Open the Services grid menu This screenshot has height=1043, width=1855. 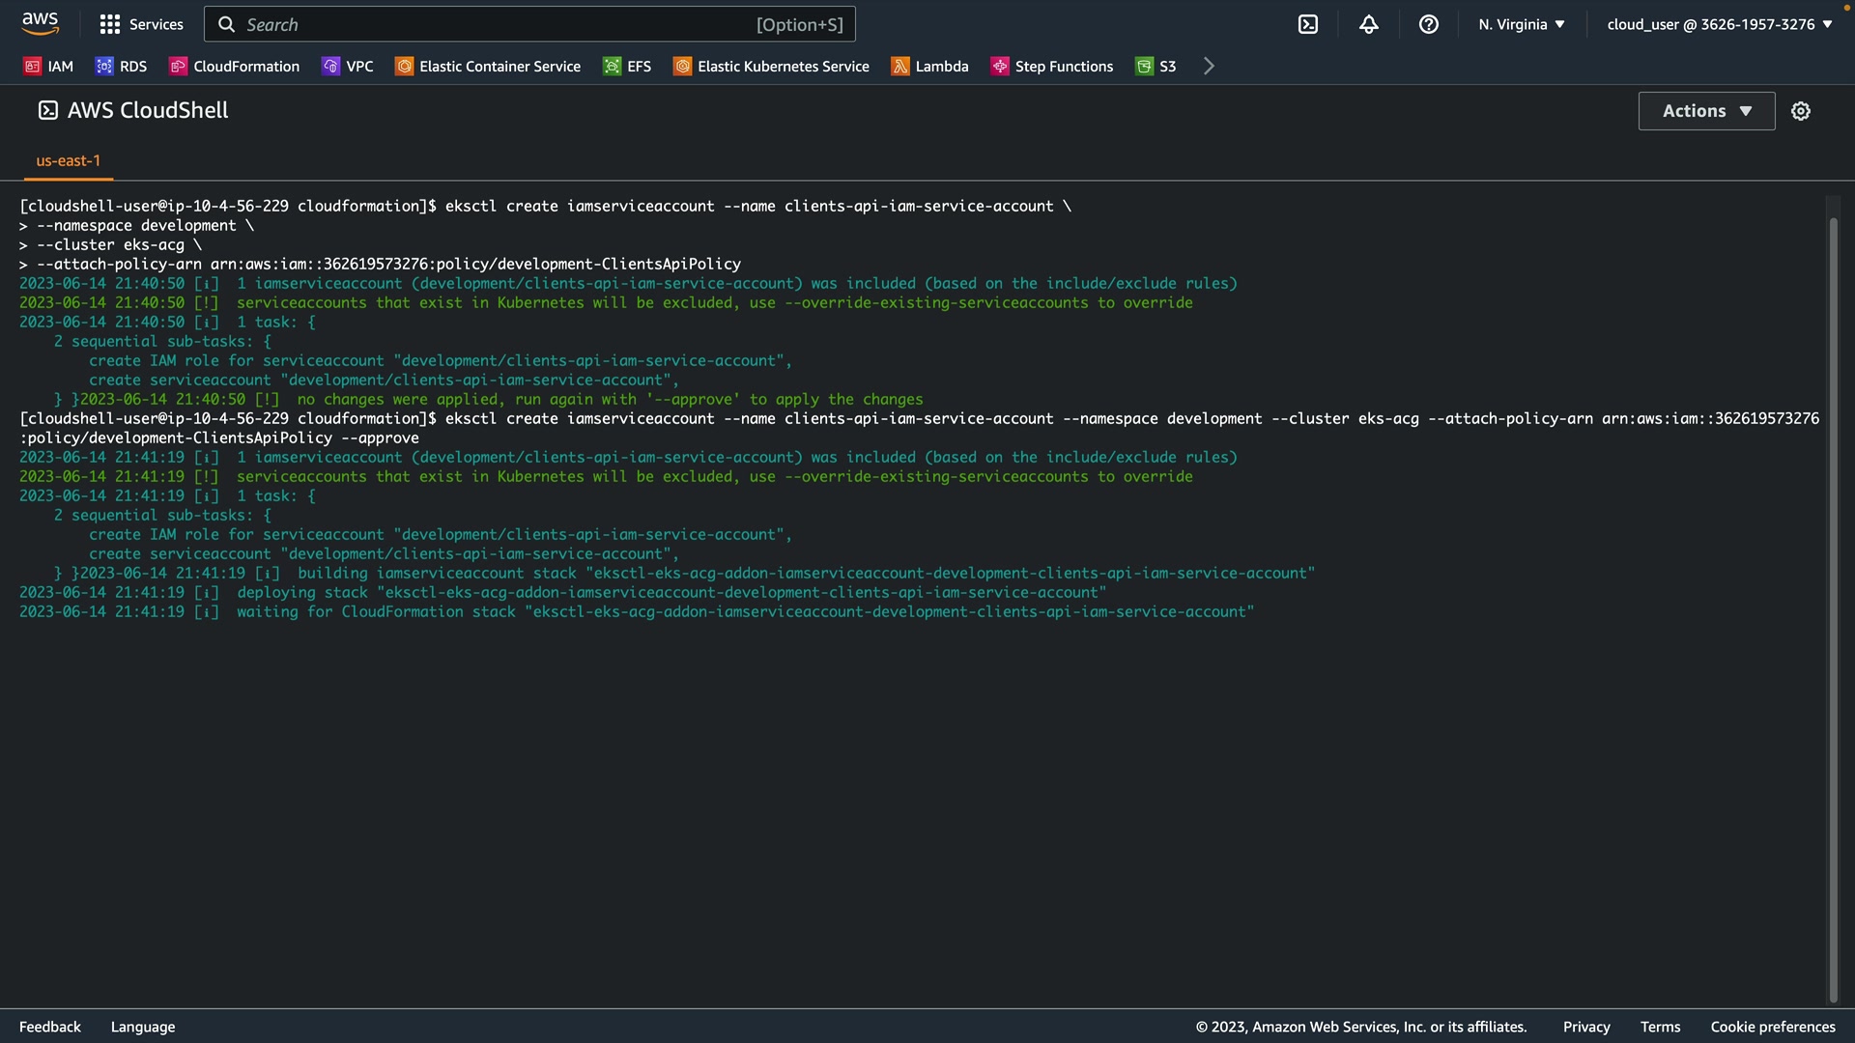click(141, 24)
